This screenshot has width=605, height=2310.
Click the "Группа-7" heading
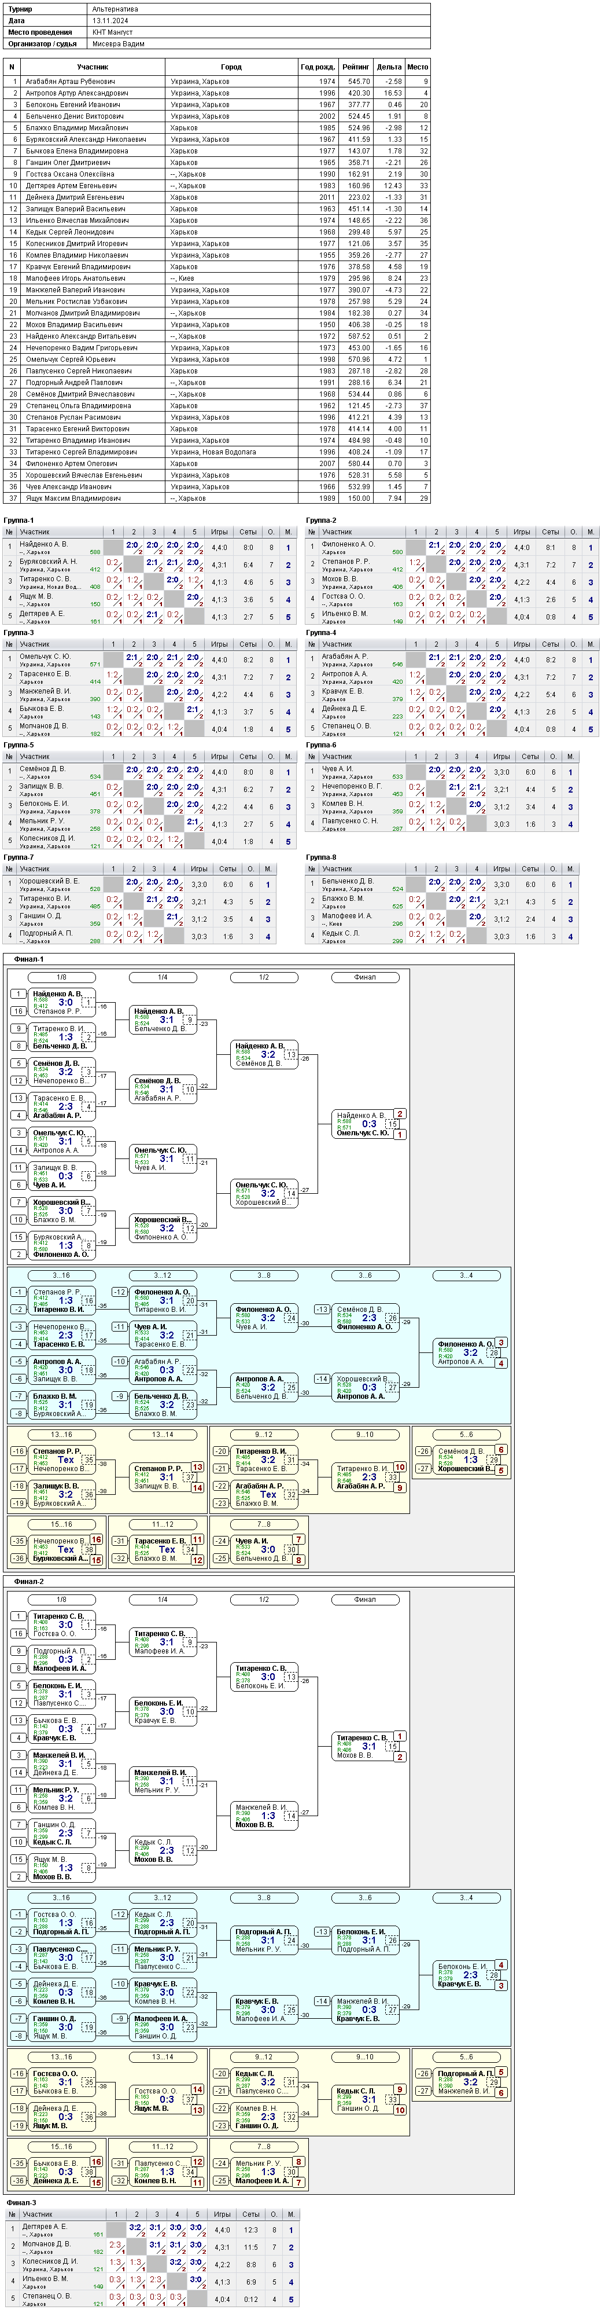[19, 857]
